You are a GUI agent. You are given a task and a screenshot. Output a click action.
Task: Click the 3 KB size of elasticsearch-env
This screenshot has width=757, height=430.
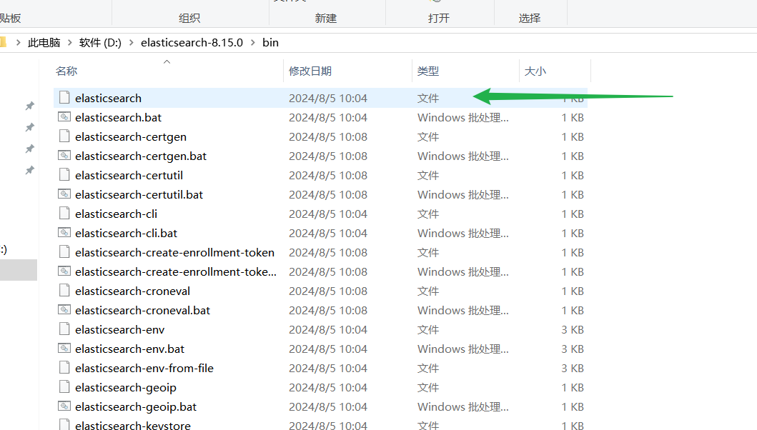pyautogui.click(x=573, y=329)
